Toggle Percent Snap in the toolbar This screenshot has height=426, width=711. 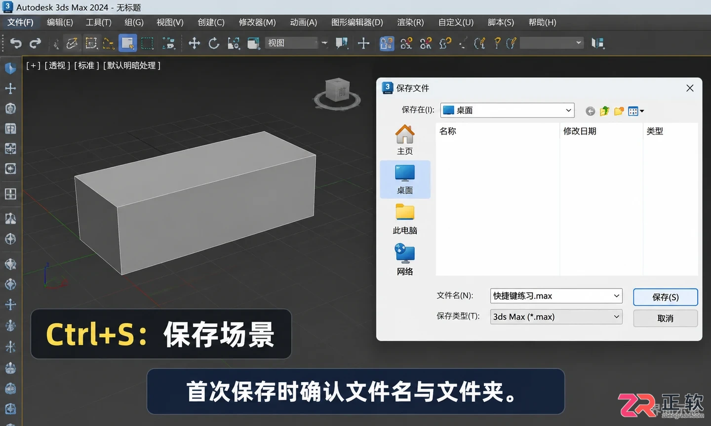click(426, 43)
